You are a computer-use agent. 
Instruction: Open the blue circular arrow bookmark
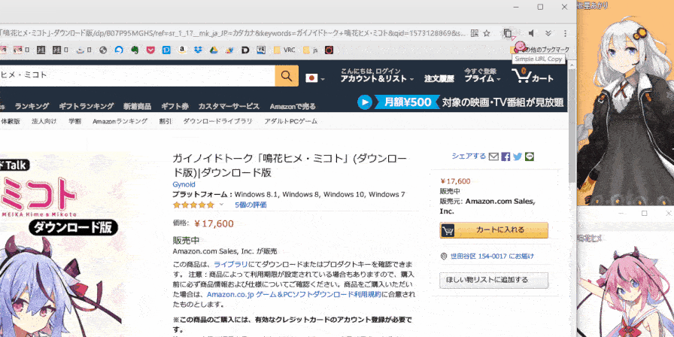(x=119, y=50)
